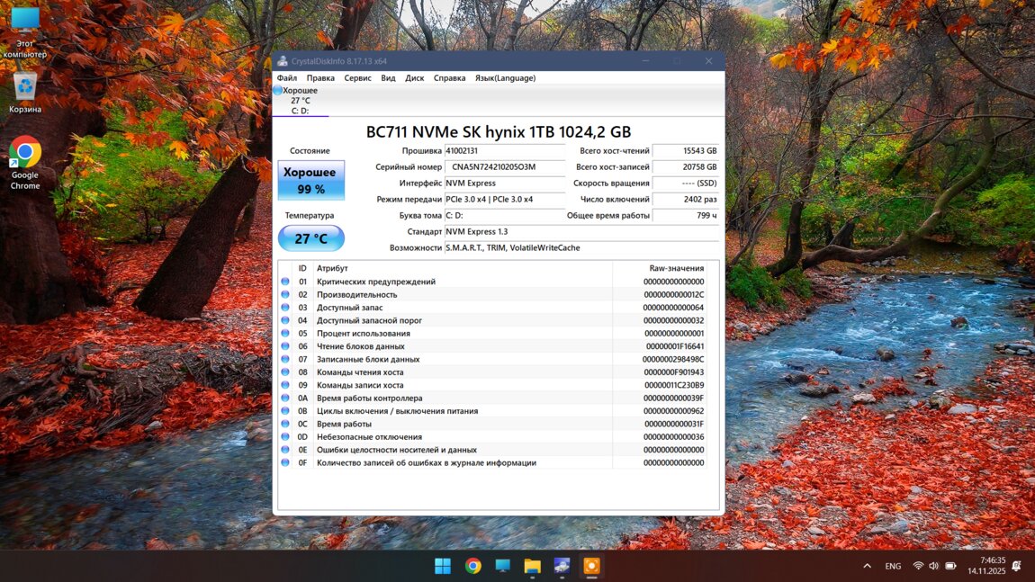Click the status icon beside Время работы контроллера
The image size is (1035, 582).
[x=285, y=398]
